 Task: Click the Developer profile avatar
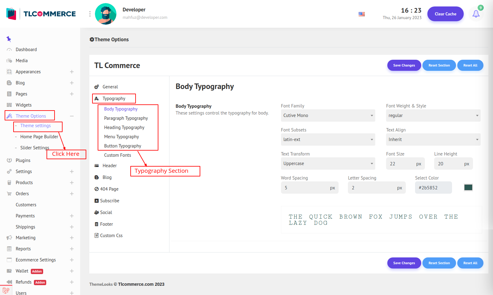click(x=106, y=14)
